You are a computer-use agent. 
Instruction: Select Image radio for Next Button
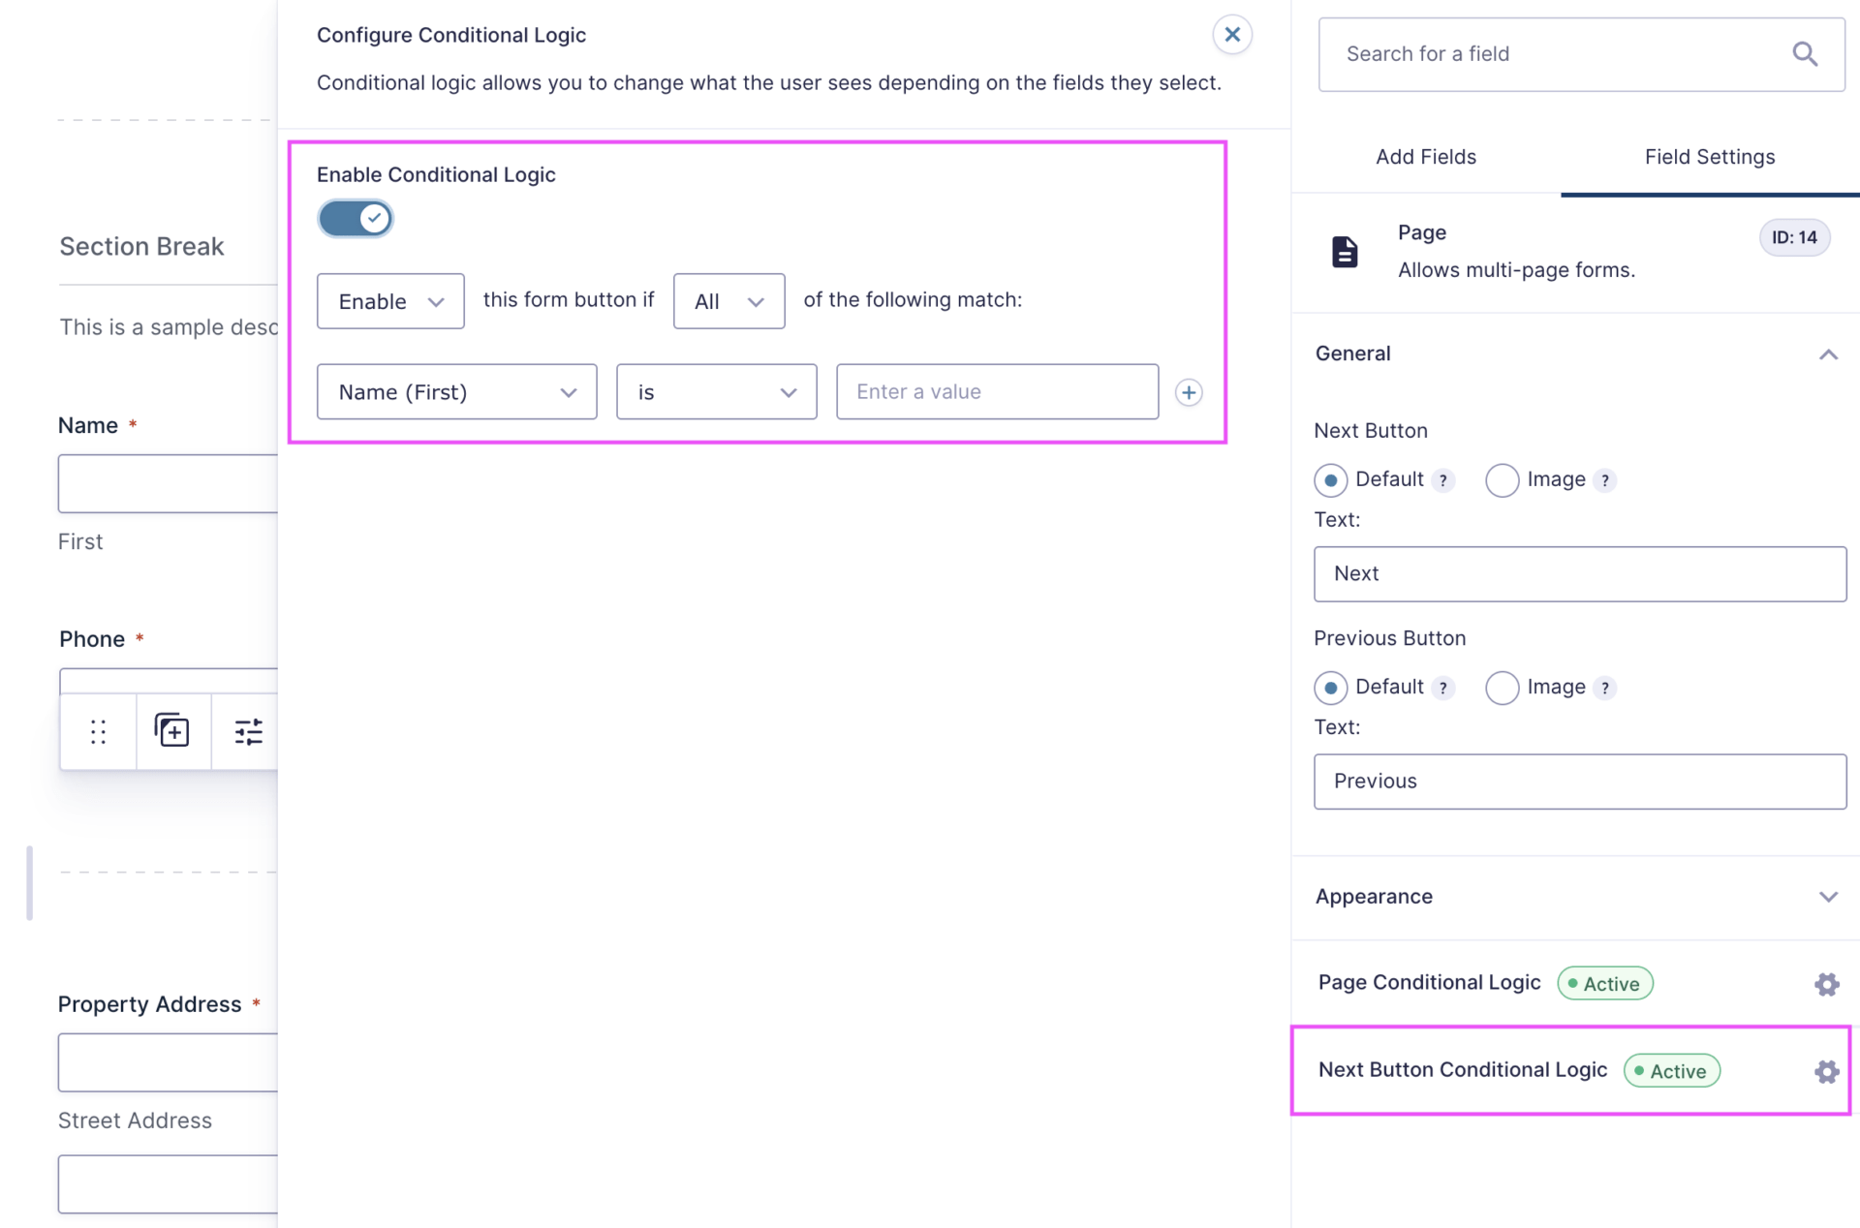1502,480
